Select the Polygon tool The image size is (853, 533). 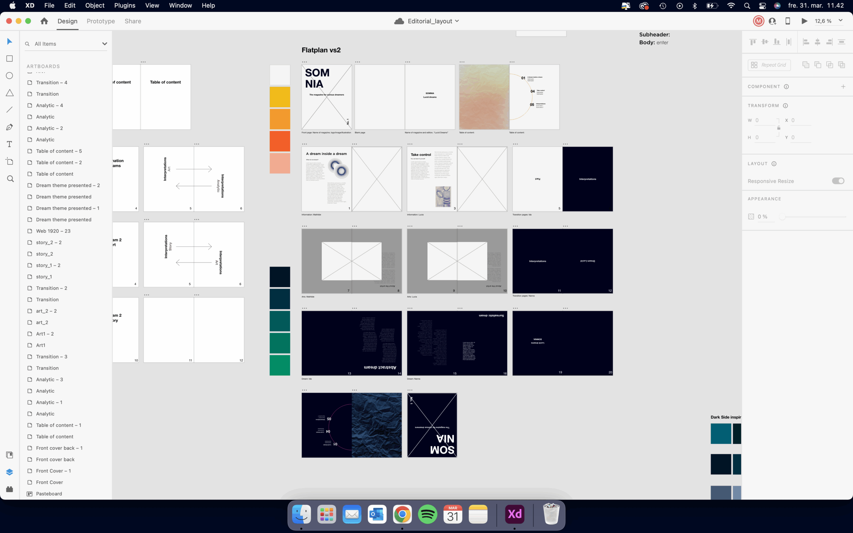[x=10, y=93]
